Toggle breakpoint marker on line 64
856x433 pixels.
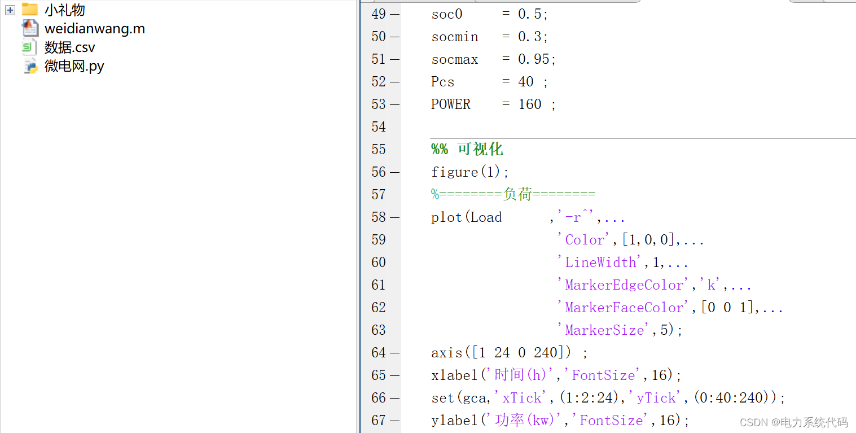(394, 353)
